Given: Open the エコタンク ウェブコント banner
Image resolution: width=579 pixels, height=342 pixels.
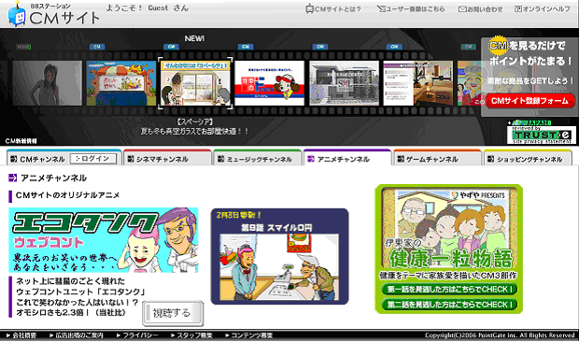Looking at the screenshot, I should [x=104, y=240].
